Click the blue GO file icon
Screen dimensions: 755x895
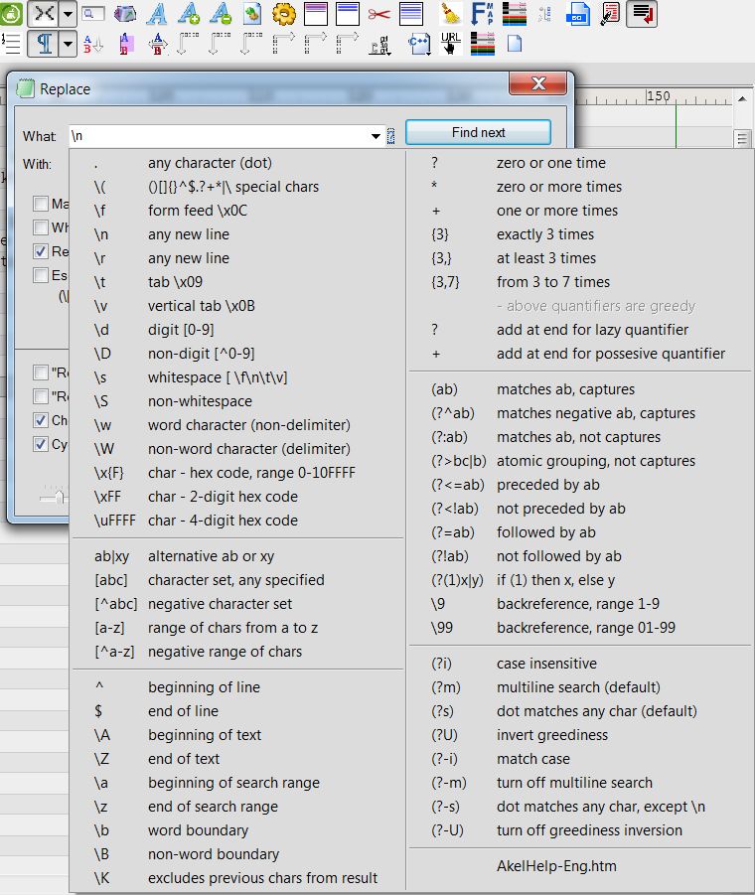click(x=577, y=14)
